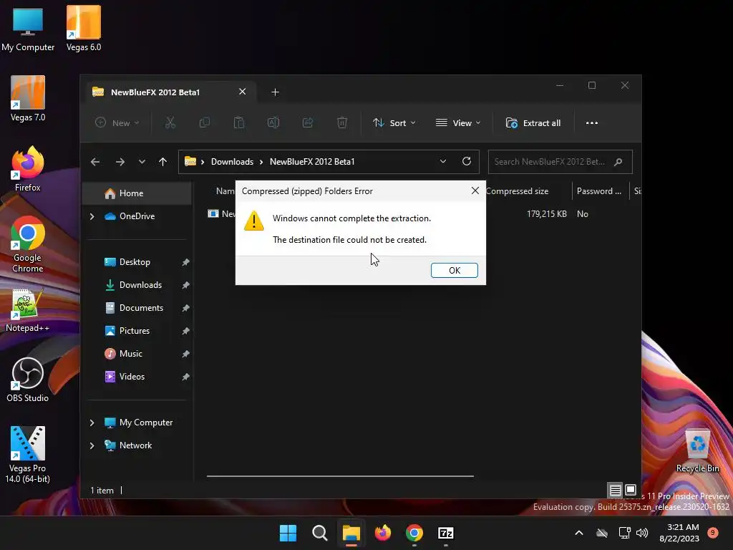
Task: Expand the OneDrive tree node
Action: point(92,216)
